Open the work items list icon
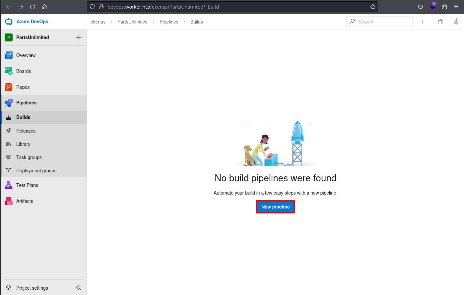 click(425, 22)
